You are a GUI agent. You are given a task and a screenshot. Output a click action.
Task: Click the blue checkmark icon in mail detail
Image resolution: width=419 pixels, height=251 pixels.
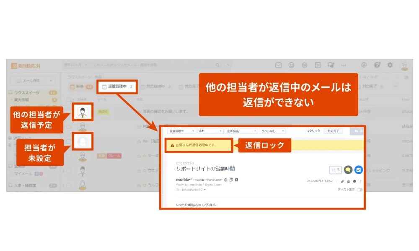pyautogui.click(x=359, y=170)
